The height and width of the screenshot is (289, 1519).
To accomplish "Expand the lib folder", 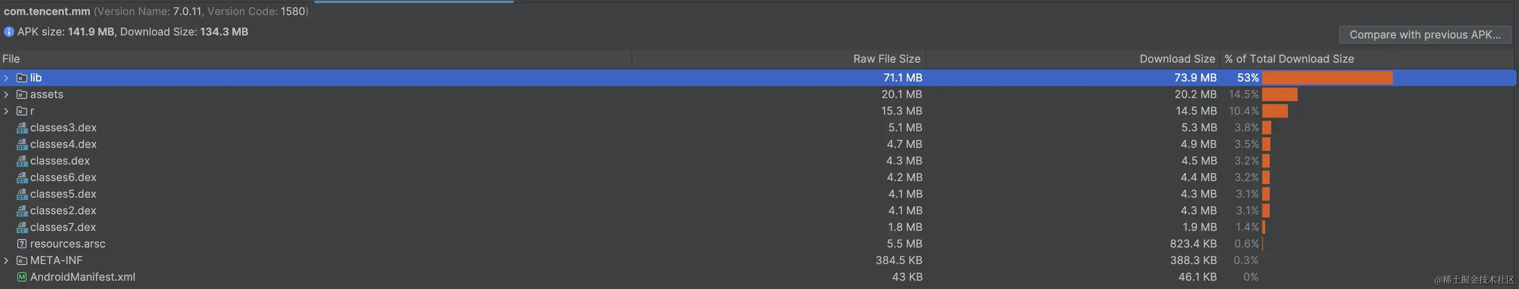I will (x=6, y=78).
